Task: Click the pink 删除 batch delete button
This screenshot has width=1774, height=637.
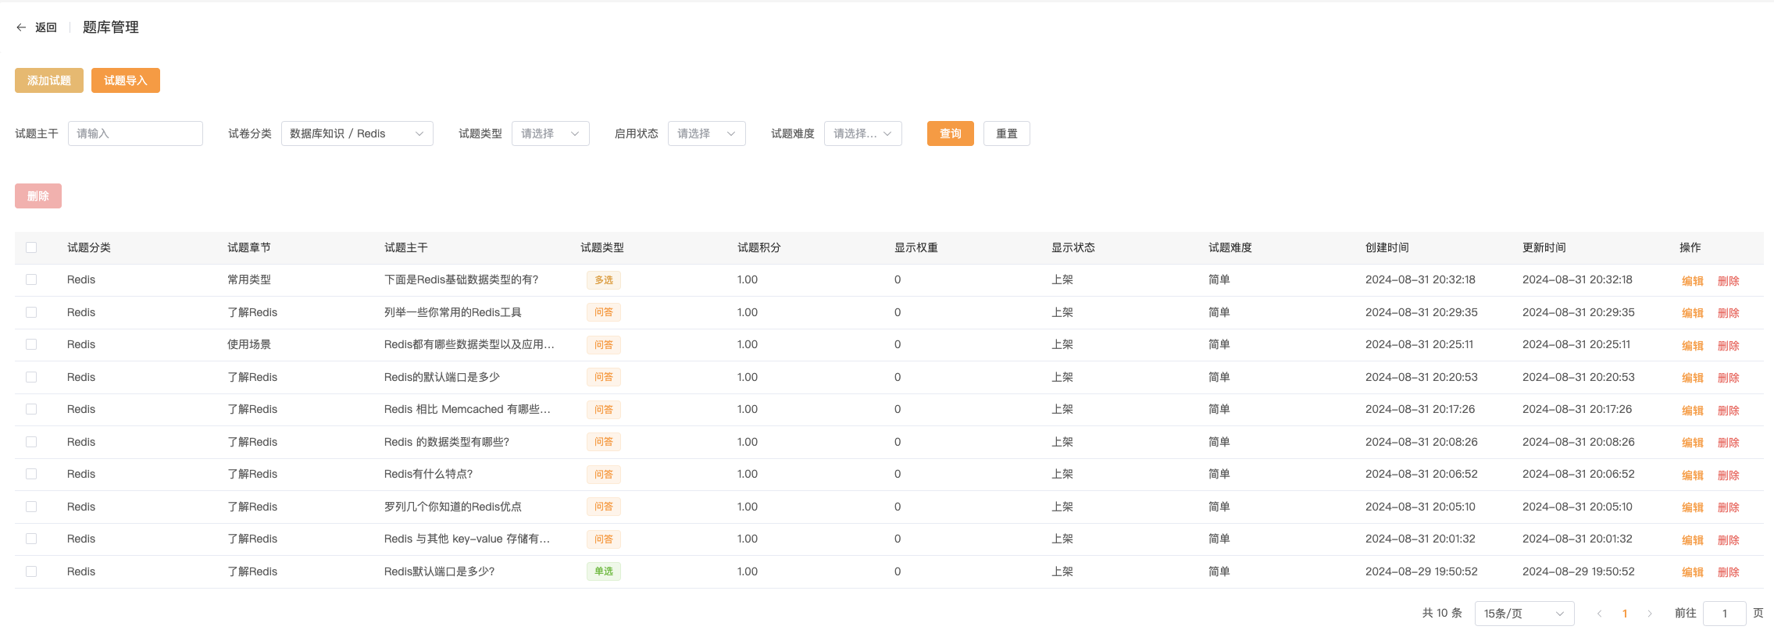Action: pyautogui.click(x=38, y=196)
